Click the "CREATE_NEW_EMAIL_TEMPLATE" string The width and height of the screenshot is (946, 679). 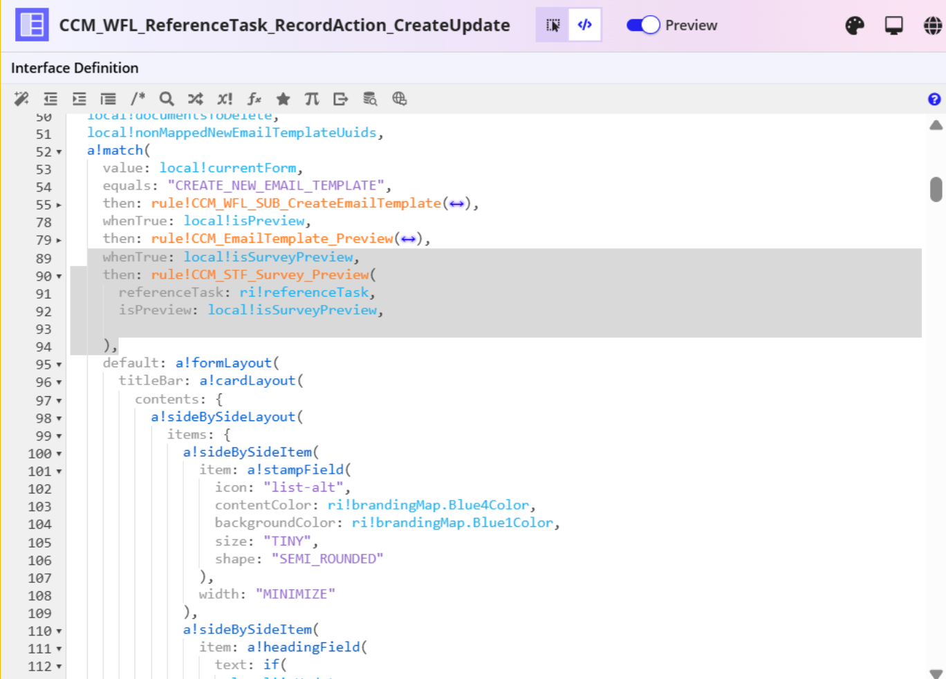click(276, 185)
